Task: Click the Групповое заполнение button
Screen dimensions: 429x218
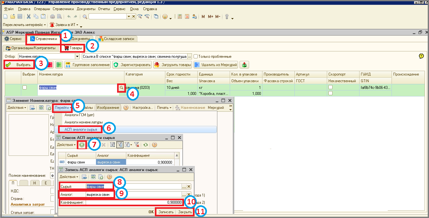Action: tap(87, 65)
